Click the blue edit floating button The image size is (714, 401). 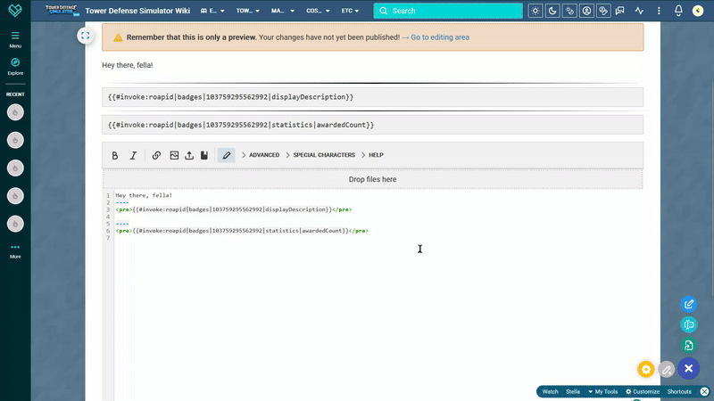[688, 304]
